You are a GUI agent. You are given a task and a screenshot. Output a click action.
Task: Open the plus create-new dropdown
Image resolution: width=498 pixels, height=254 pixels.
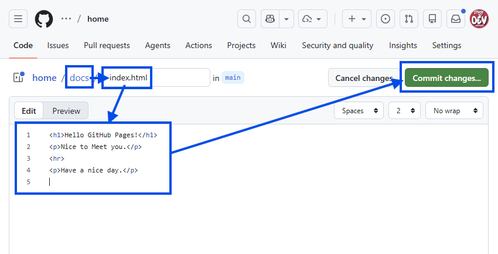(357, 19)
